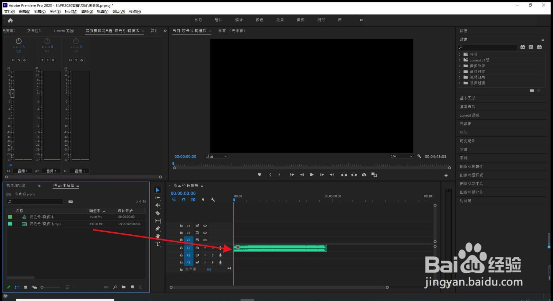This screenshot has width=553, height=301.
Task: Select the Selection tool arrow
Action: (x=158, y=190)
